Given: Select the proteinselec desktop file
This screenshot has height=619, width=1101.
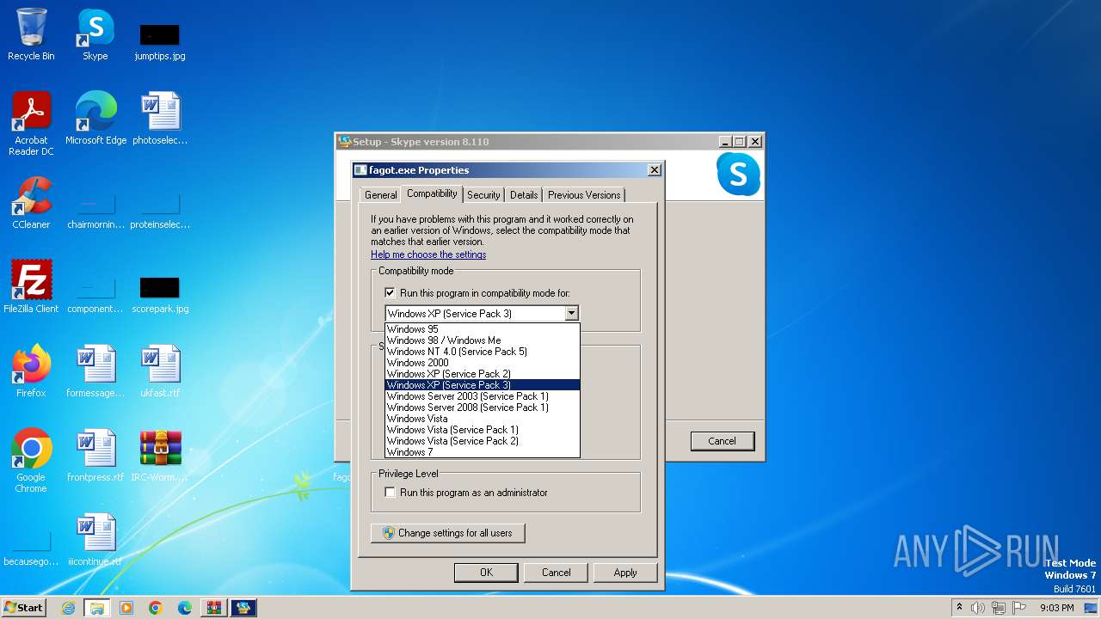Looking at the screenshot, I should pyautogui.click(x=160, y=211).
